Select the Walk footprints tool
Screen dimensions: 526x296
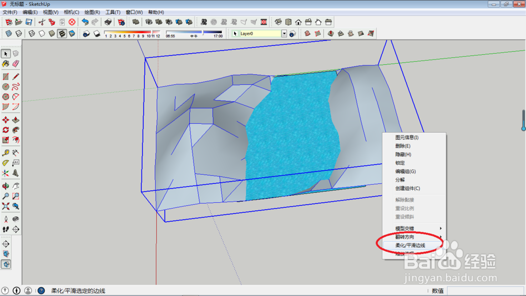(x=6, y=230)
